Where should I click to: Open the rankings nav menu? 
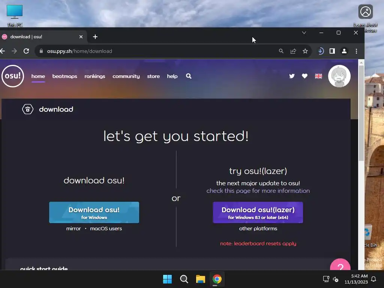tap(95, 76)
